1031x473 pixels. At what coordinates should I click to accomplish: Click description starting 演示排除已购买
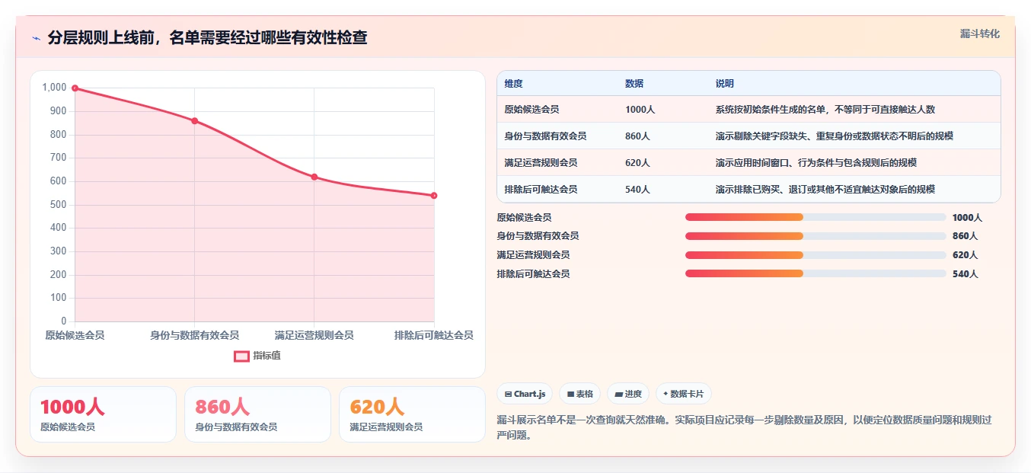825,190
